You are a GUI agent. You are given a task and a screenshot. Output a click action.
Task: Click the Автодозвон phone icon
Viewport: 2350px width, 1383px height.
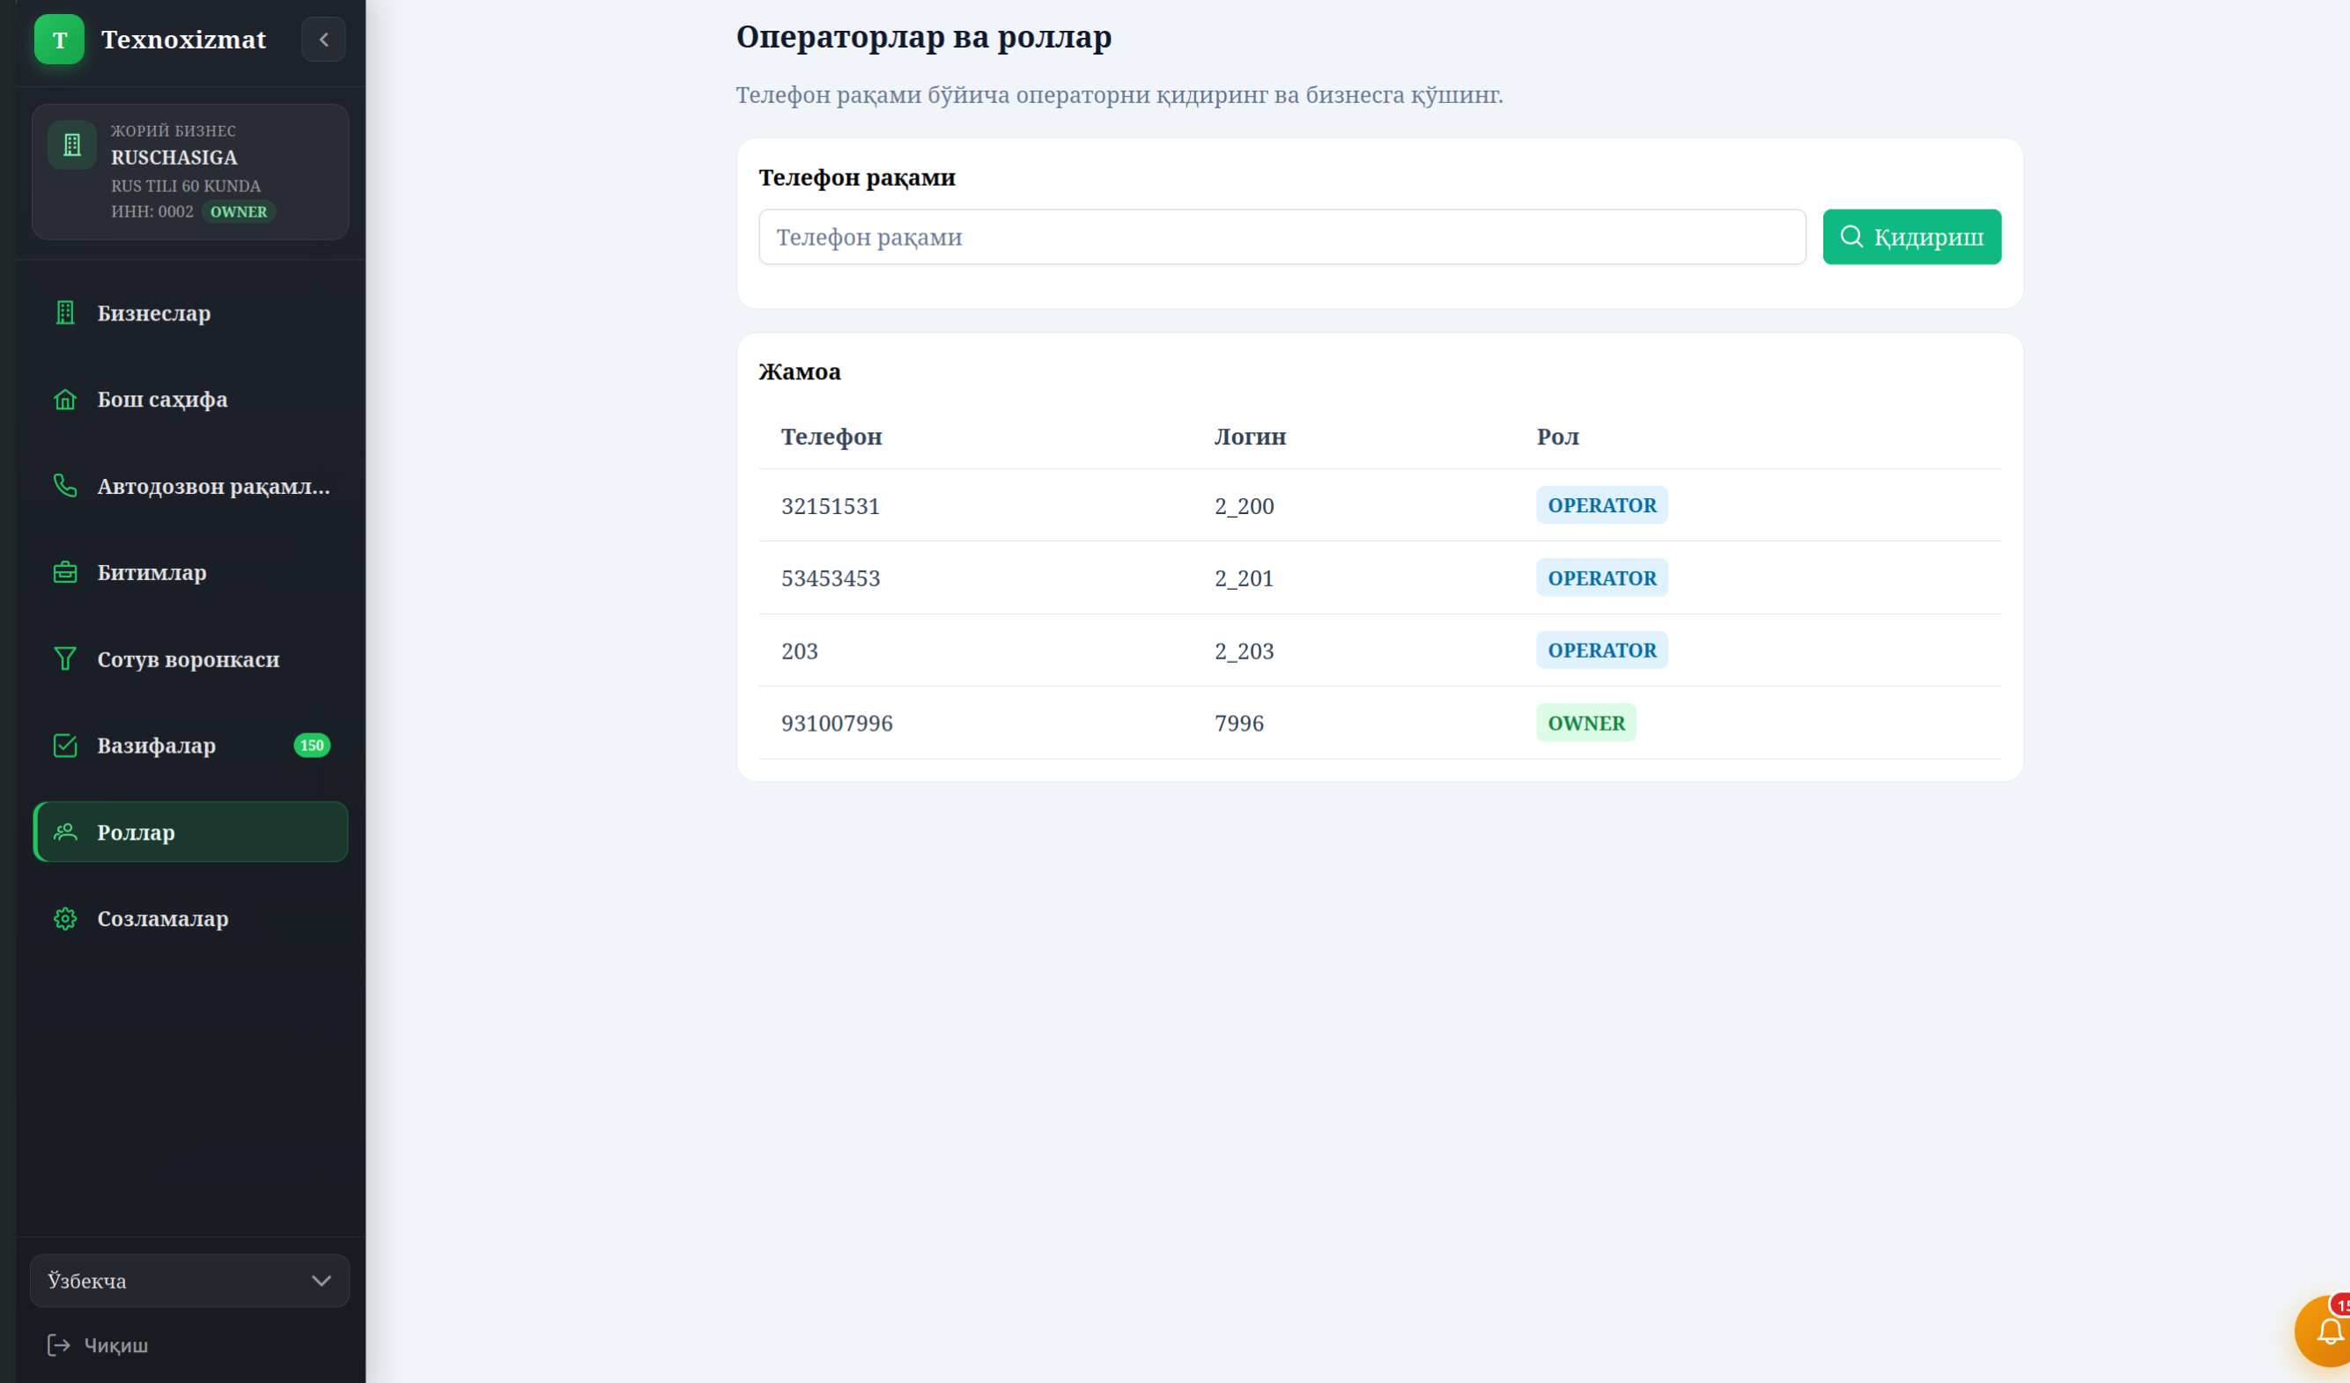pyautogui.click(x=65, y=486)
